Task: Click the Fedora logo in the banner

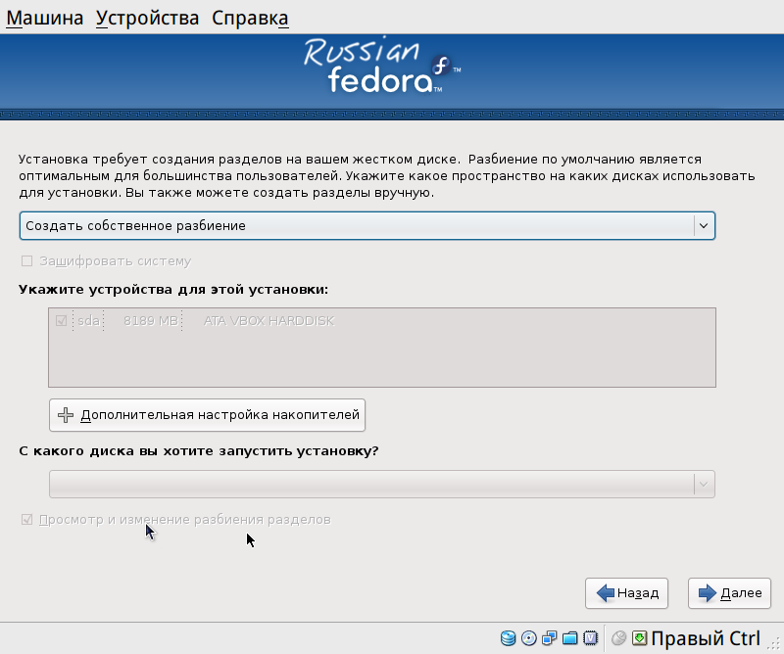Action: [x=382, y=66]
